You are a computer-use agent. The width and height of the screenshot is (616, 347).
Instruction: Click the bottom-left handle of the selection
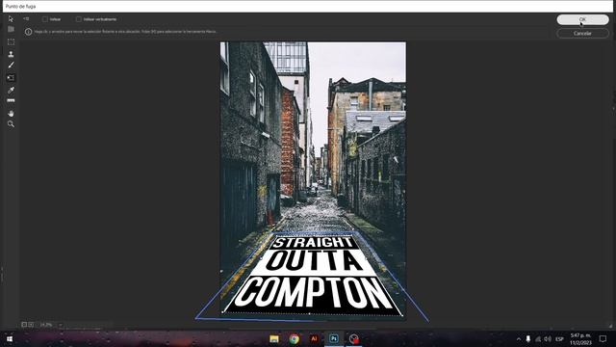[x=222, y=312]
